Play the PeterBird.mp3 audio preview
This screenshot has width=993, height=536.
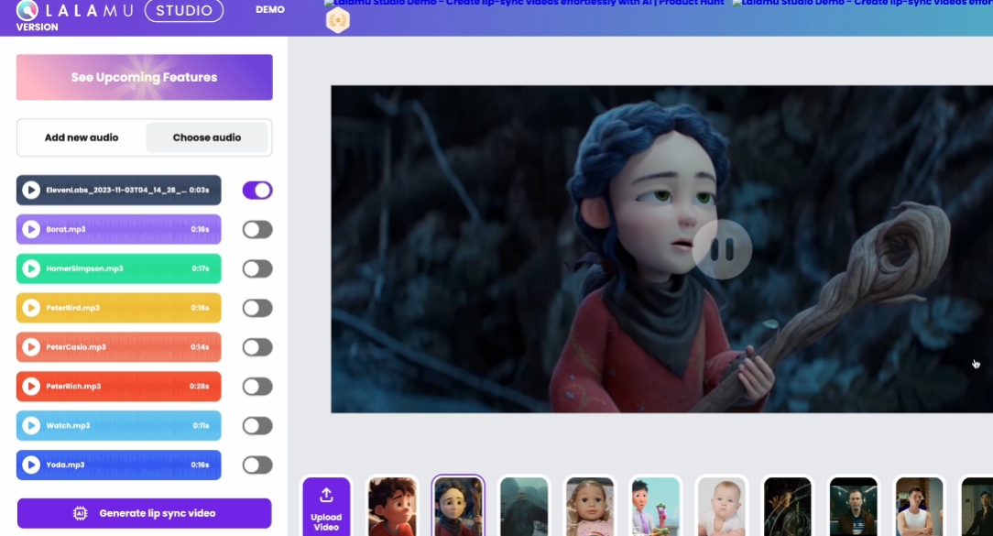click(30, 308)
